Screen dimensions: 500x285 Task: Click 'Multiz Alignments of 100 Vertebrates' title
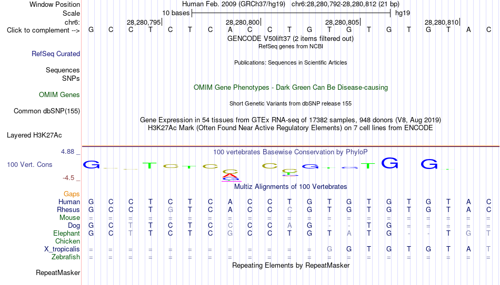coord(291,187)
